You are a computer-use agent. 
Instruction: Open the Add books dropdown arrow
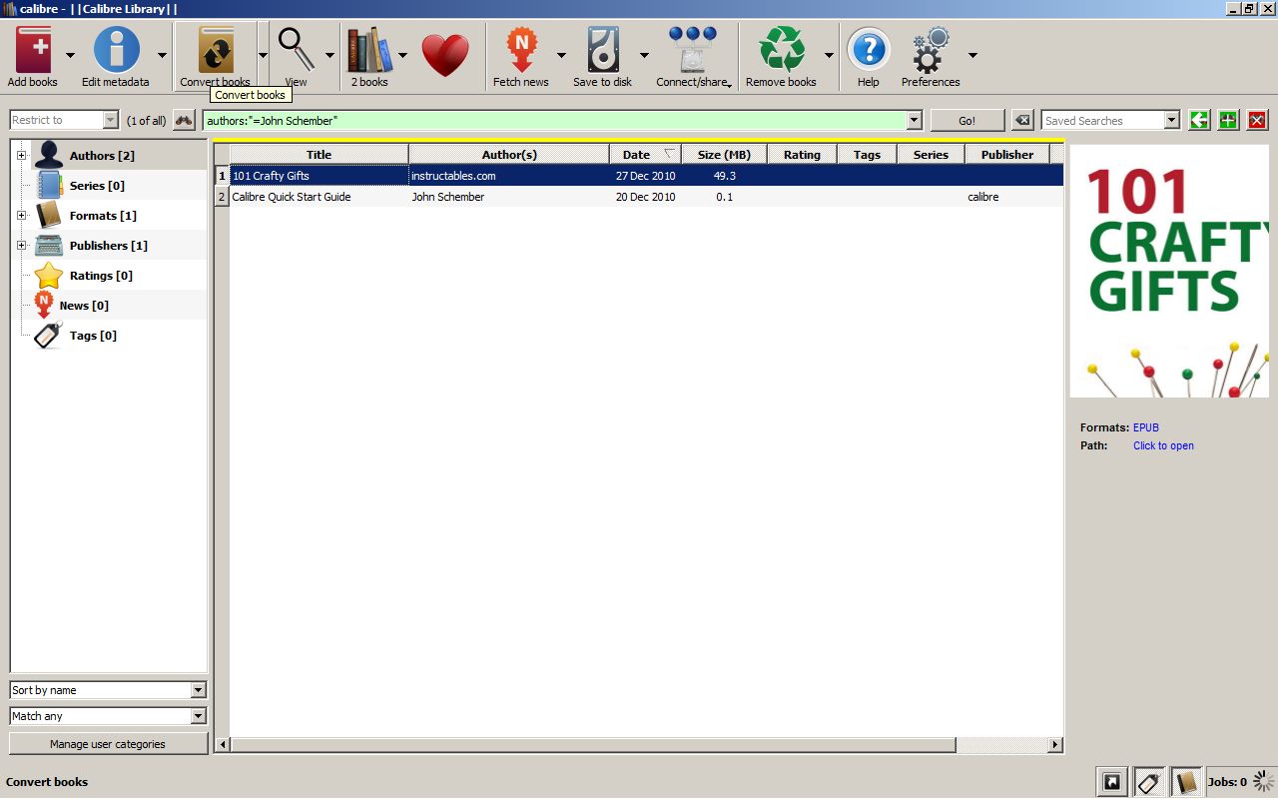(x=70, y=55)
